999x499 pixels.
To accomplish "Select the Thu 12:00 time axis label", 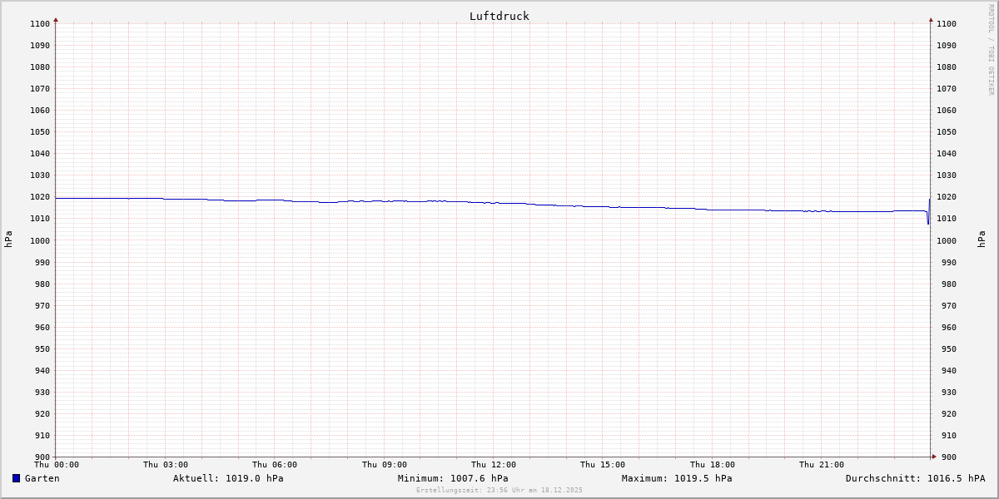I will point(494,465).
